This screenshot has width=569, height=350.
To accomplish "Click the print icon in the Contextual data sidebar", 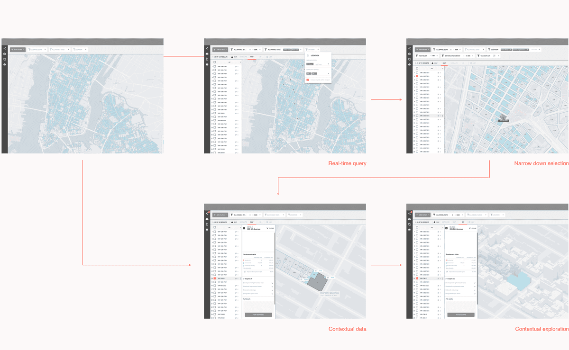I will click(207, 230).
